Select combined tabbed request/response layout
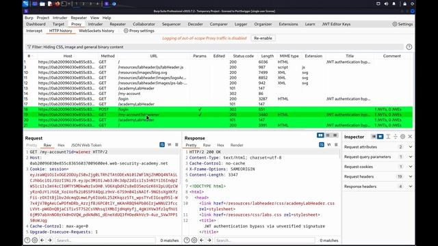438x246 pixels. (335, 135)
